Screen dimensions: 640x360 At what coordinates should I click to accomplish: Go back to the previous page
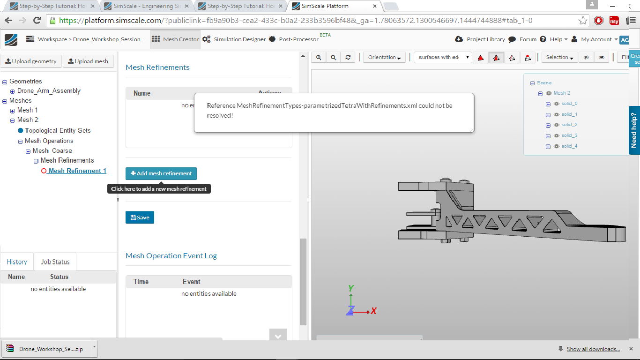point(8,21)
